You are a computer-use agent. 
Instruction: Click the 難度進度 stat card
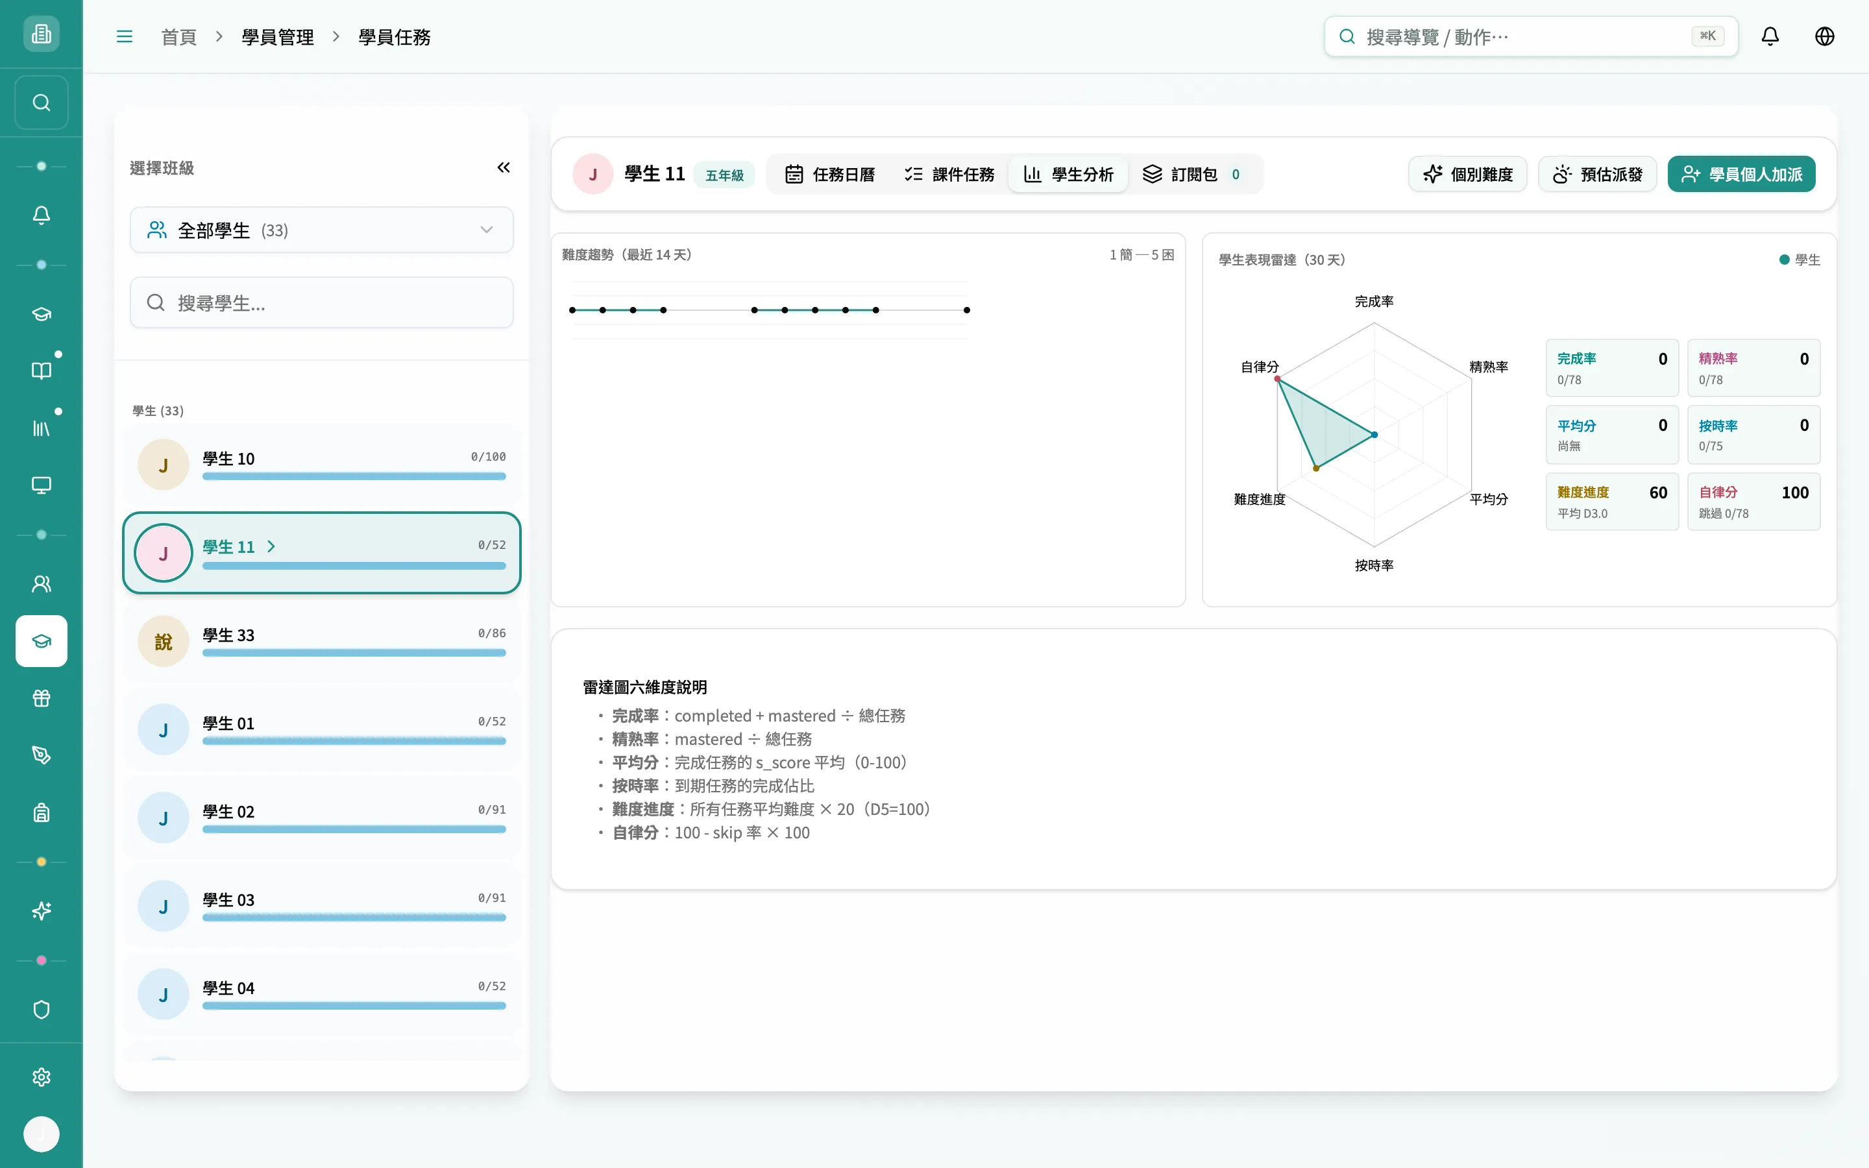point(1612,502)
